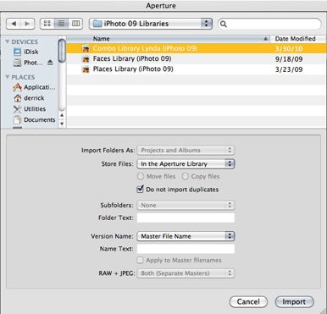Select Places Library (iPhoto 09)
The image size is (327, 314).
197,69
